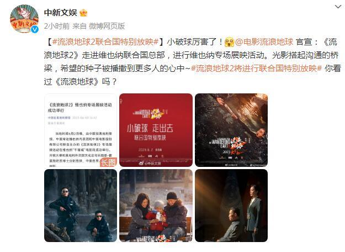Open the 中新文娱 account name link
The width and height of the screenshot is (345, 252).
(61, 13)
